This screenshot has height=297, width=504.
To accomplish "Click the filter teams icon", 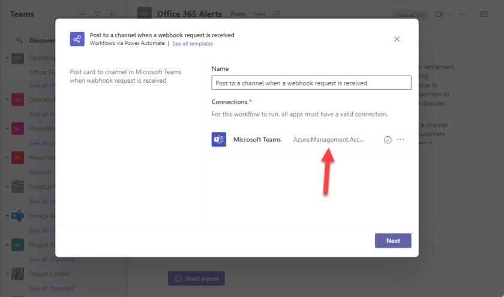I will [x=97, y=14].
